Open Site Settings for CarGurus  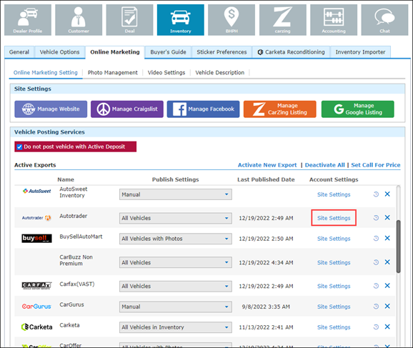[334, 307]
